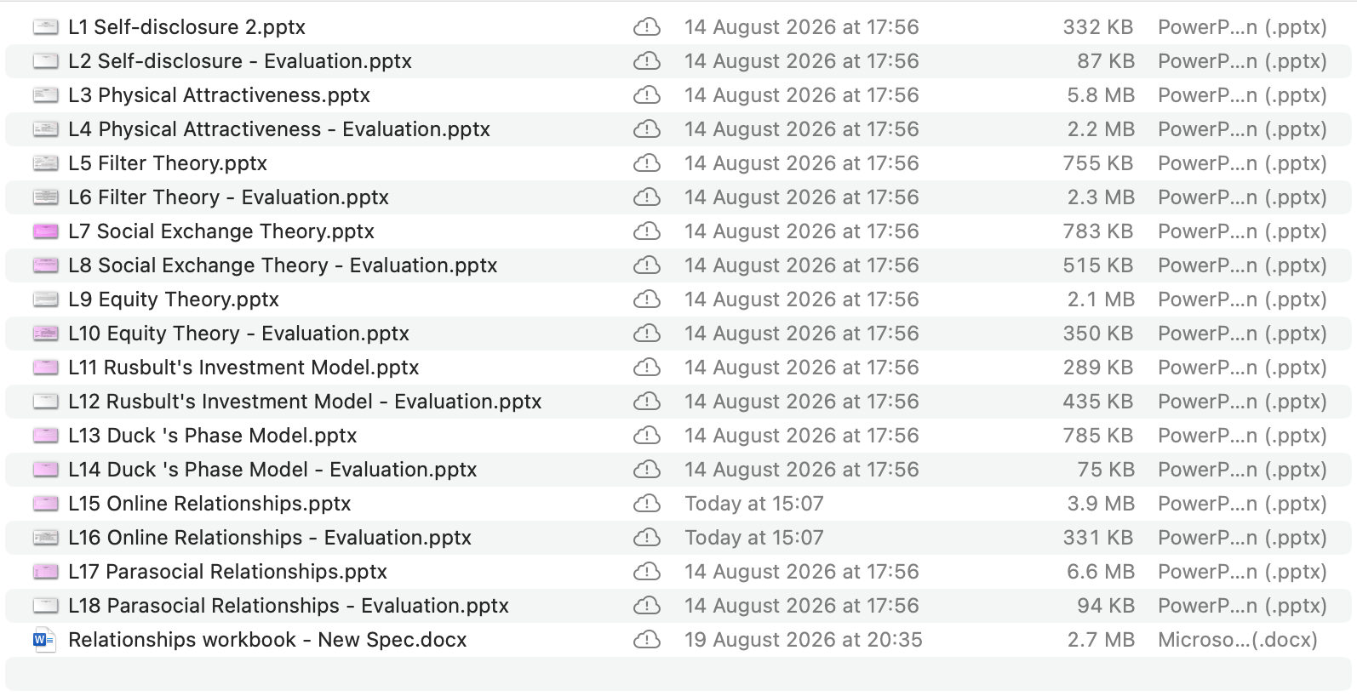The width and height of the screenshot is (1357, 696).
Task: Click the Microsoft docx kind label for the workbook
Action: click(x=1238, y=640)
